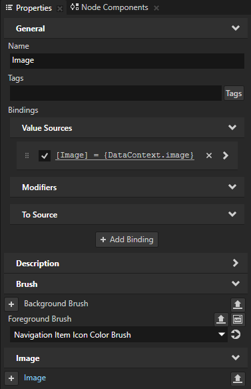Screen dimensions: 251x389
Task: Focus the Tags input field
Action: (x=116, y=93)
